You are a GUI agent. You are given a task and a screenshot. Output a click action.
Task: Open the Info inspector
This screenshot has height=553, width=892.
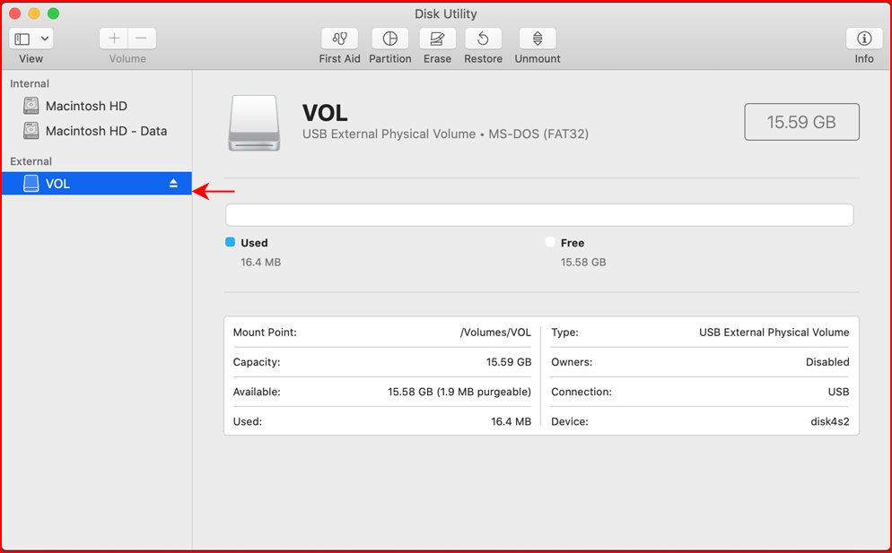(863, 39)
